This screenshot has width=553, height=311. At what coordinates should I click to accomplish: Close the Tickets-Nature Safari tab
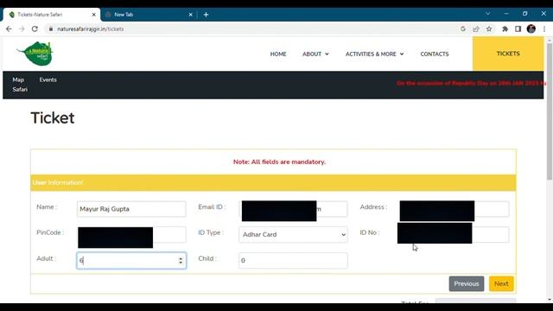click(x=94, y=15)
